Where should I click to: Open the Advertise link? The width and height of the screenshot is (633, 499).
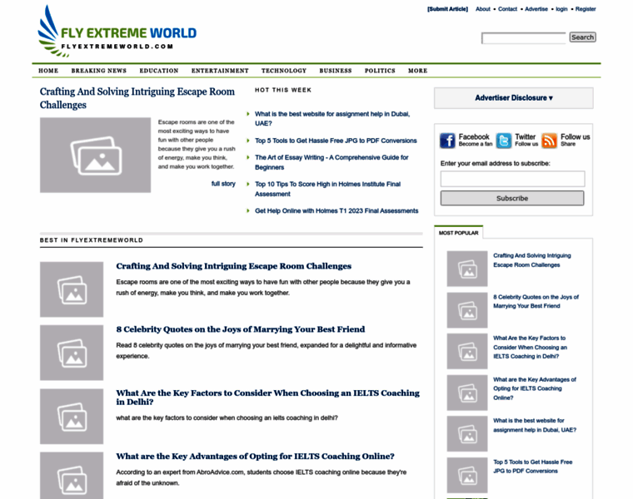pos(536,9)
